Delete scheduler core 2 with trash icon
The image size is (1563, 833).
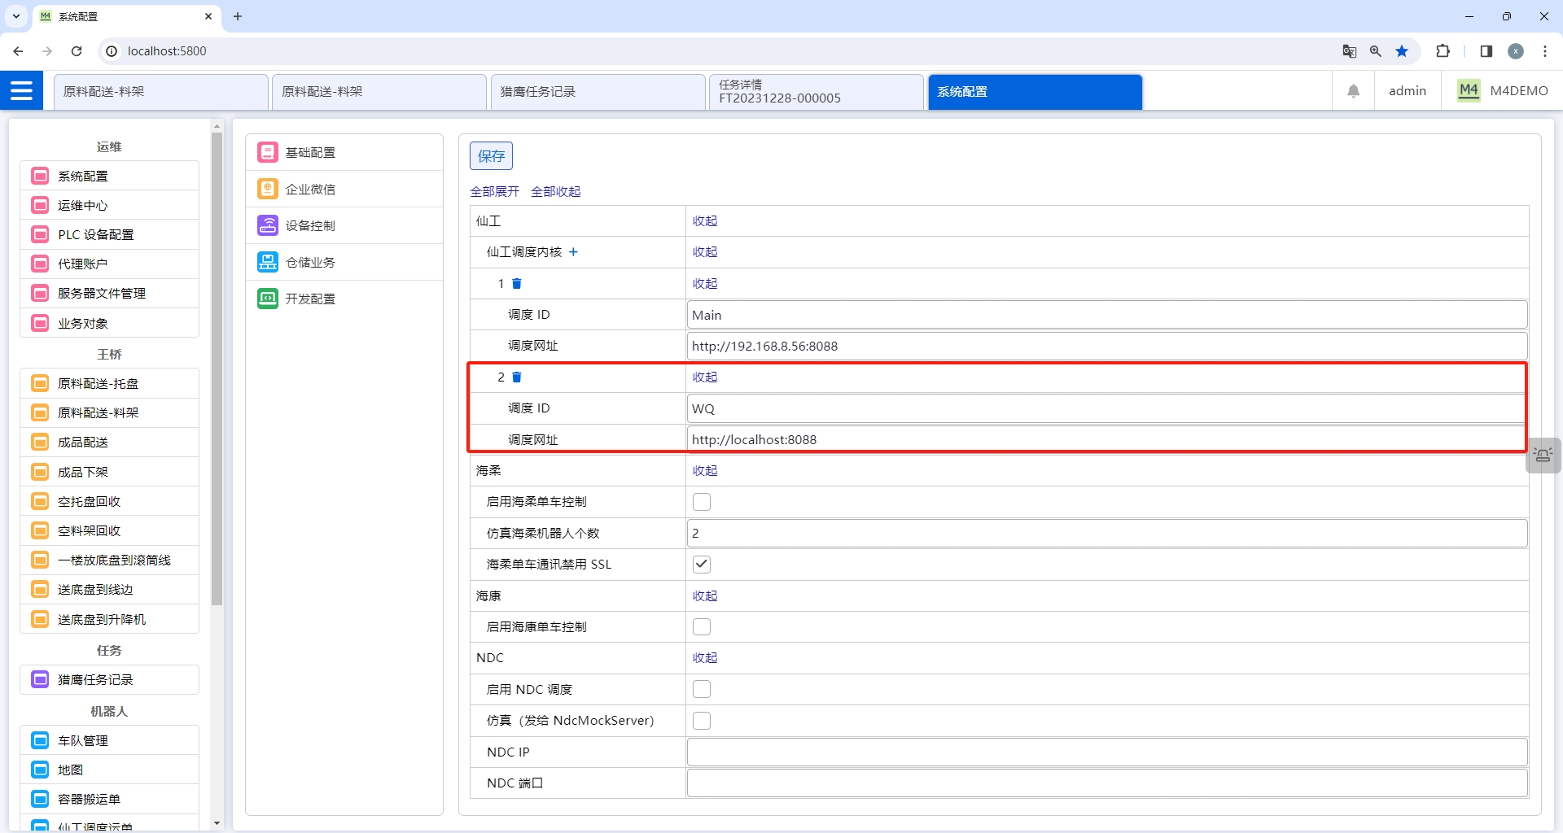click(x=516, y=377)
